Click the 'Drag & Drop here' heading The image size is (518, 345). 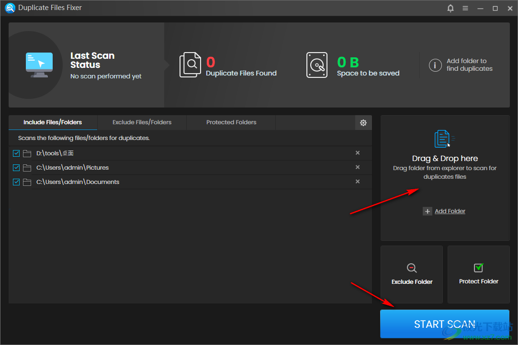coord(445,158)
